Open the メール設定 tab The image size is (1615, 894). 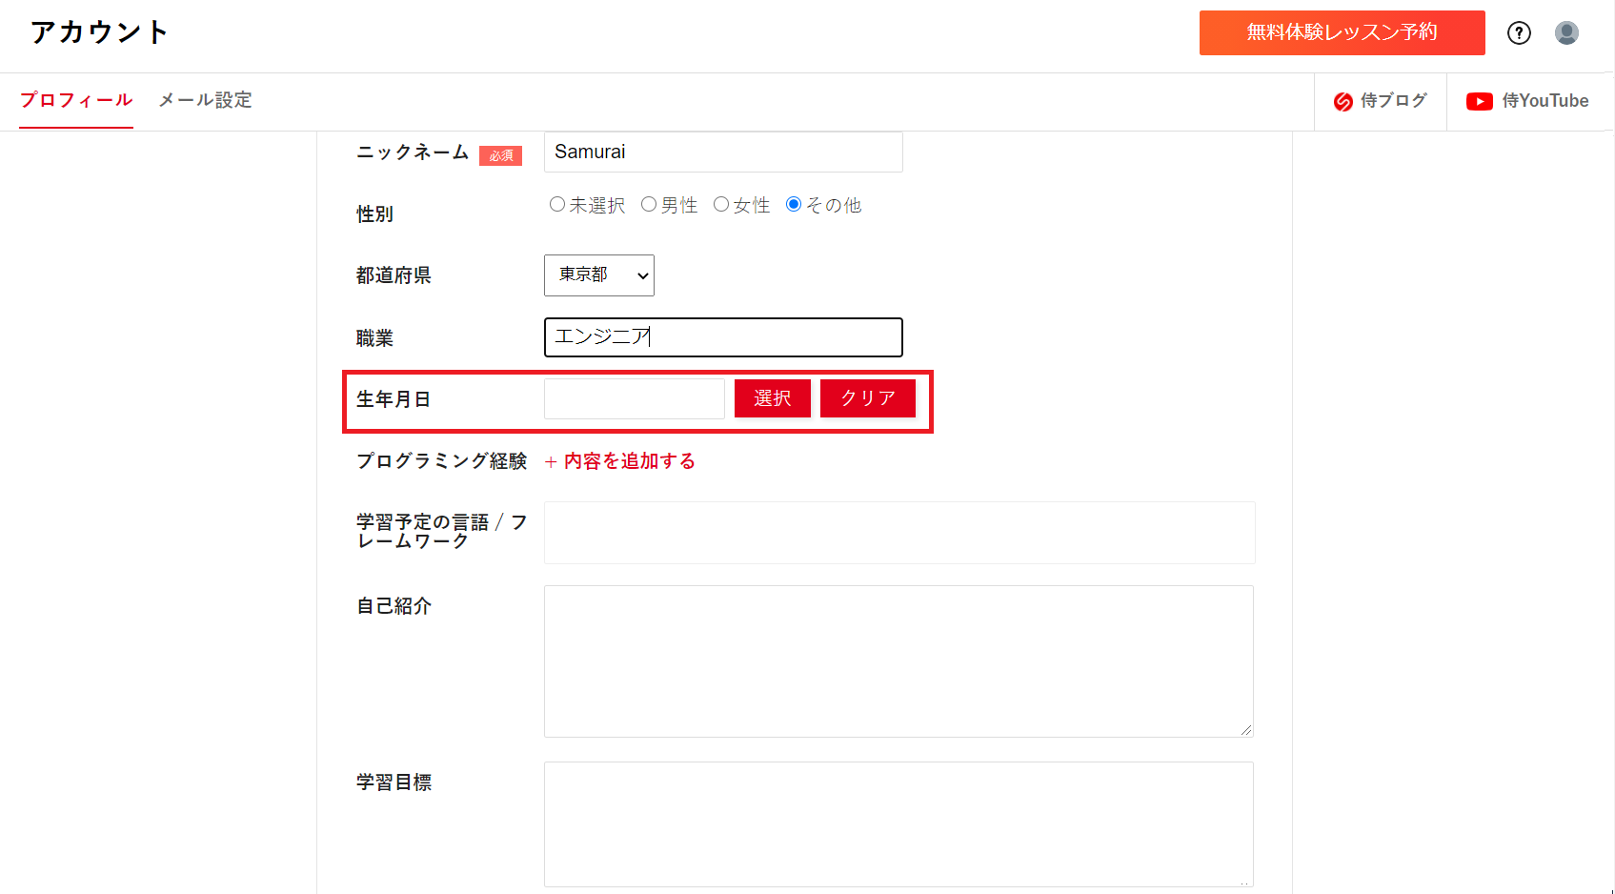[x=205, y=100]
